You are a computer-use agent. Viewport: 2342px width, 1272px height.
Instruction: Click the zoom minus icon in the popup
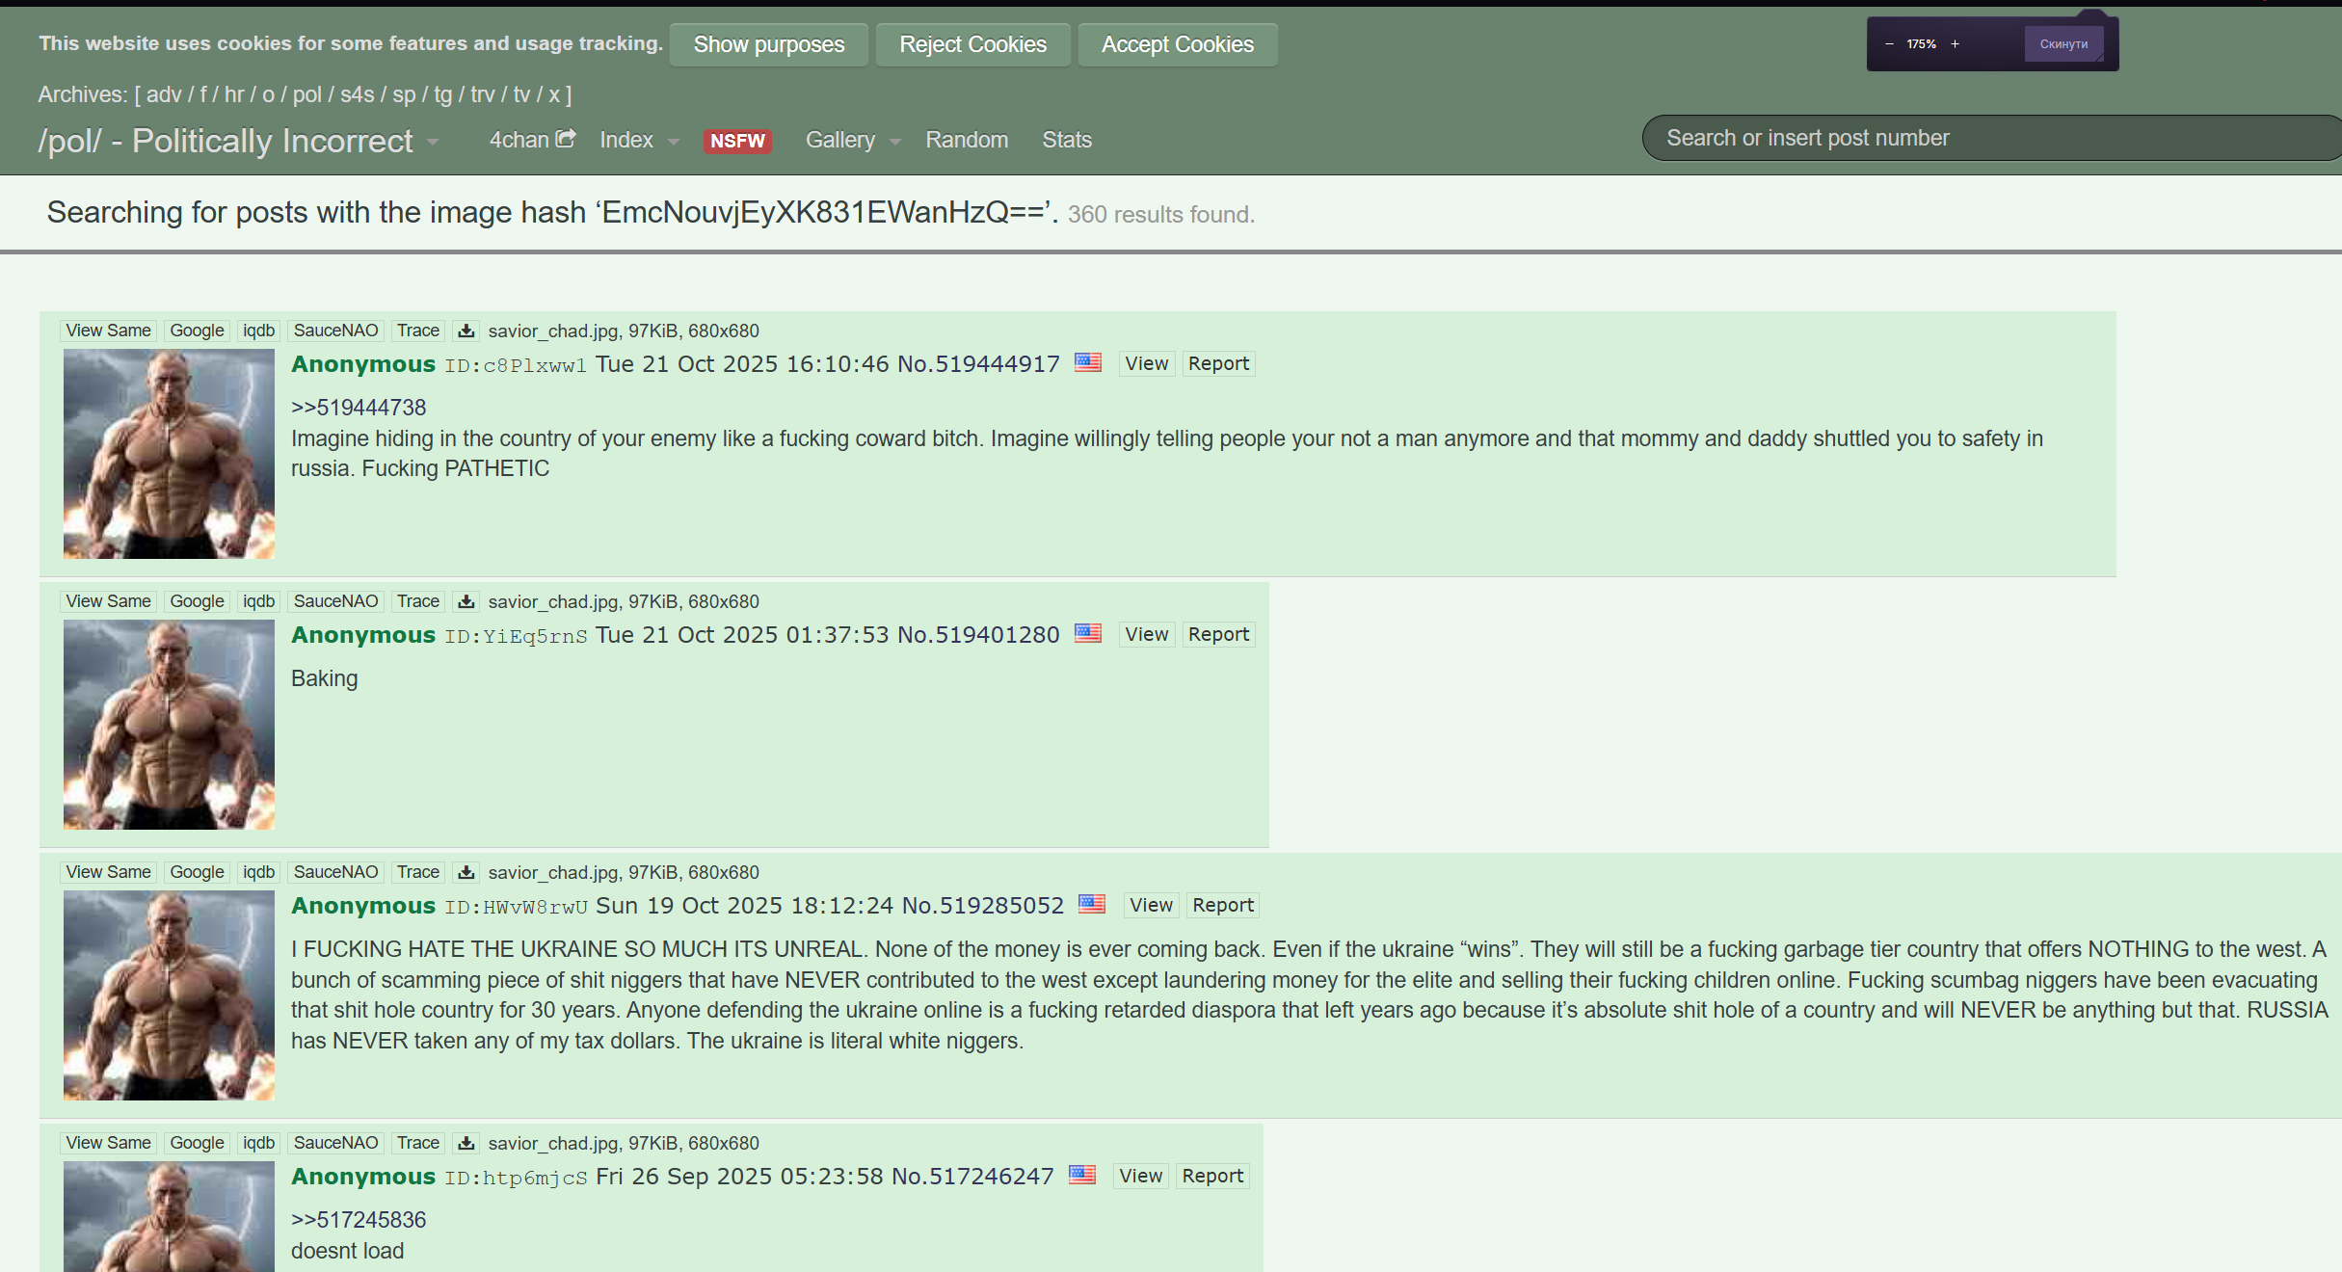[x=1889, y=44]
